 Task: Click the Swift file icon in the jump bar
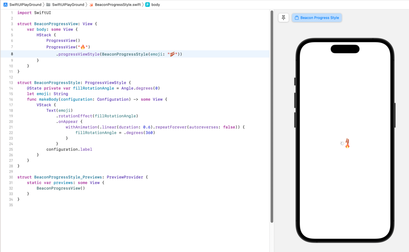[x=90, y=4]
